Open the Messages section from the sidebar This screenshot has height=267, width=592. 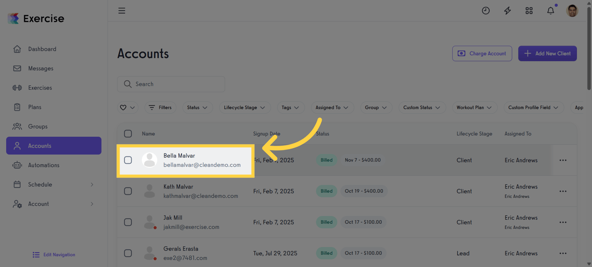coord(40,68)
